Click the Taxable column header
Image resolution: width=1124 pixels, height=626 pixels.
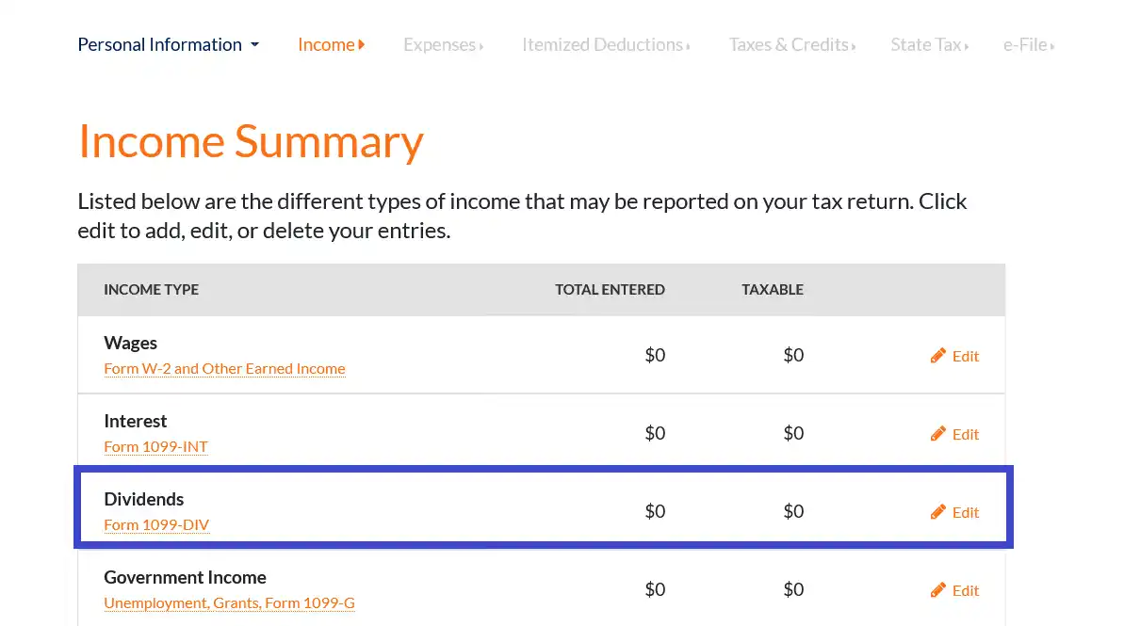[x=772, y=289]
